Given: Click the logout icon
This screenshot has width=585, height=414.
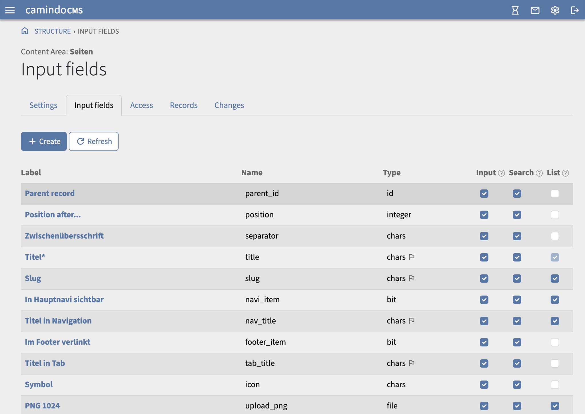Looking at the screenshot, I should 575,10.
